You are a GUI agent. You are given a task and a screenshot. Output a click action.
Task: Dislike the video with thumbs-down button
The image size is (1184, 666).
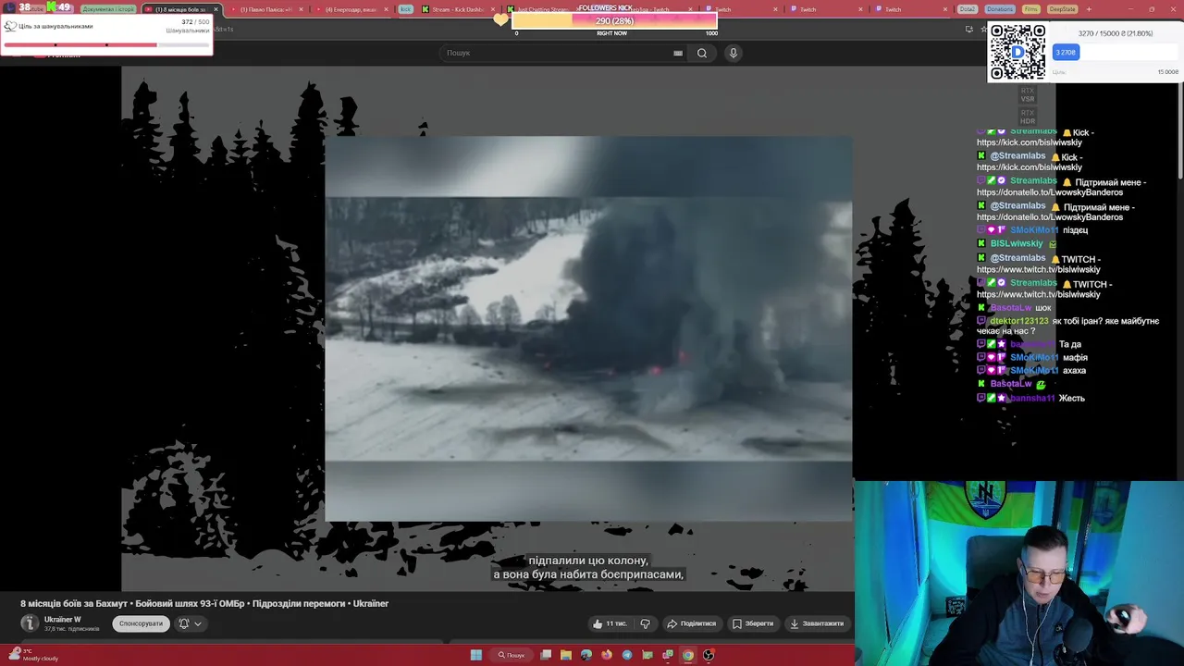pos(646,623)
